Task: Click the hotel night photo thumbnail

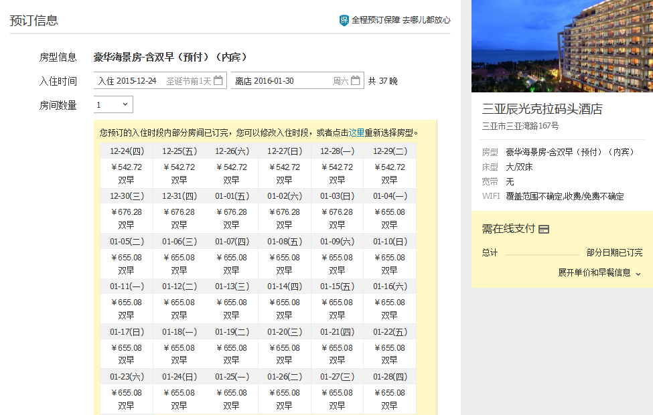Action: coord(562,46)
